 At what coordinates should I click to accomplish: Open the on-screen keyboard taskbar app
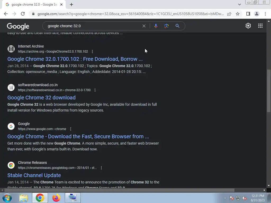pyautogui.click(x=73, y=198)
